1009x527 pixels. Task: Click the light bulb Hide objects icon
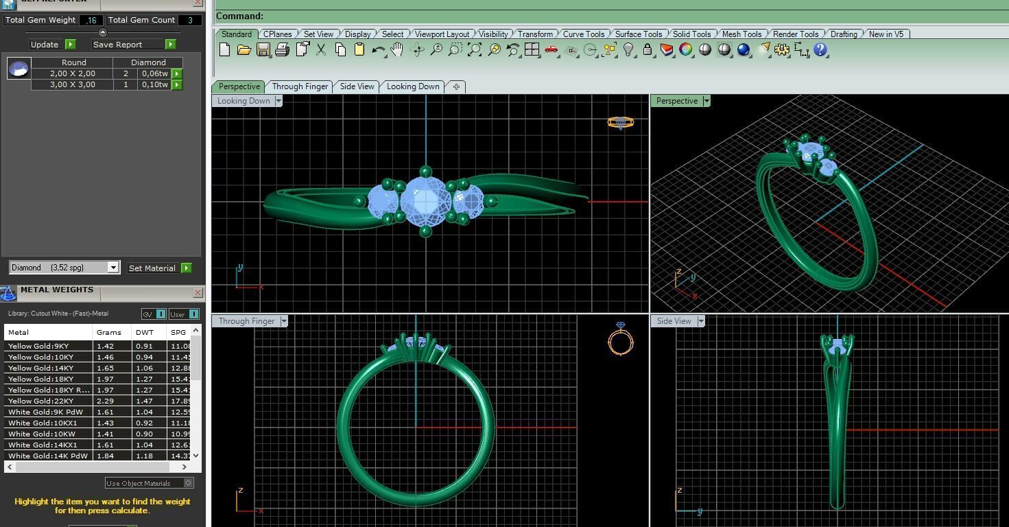pos(628,49)
